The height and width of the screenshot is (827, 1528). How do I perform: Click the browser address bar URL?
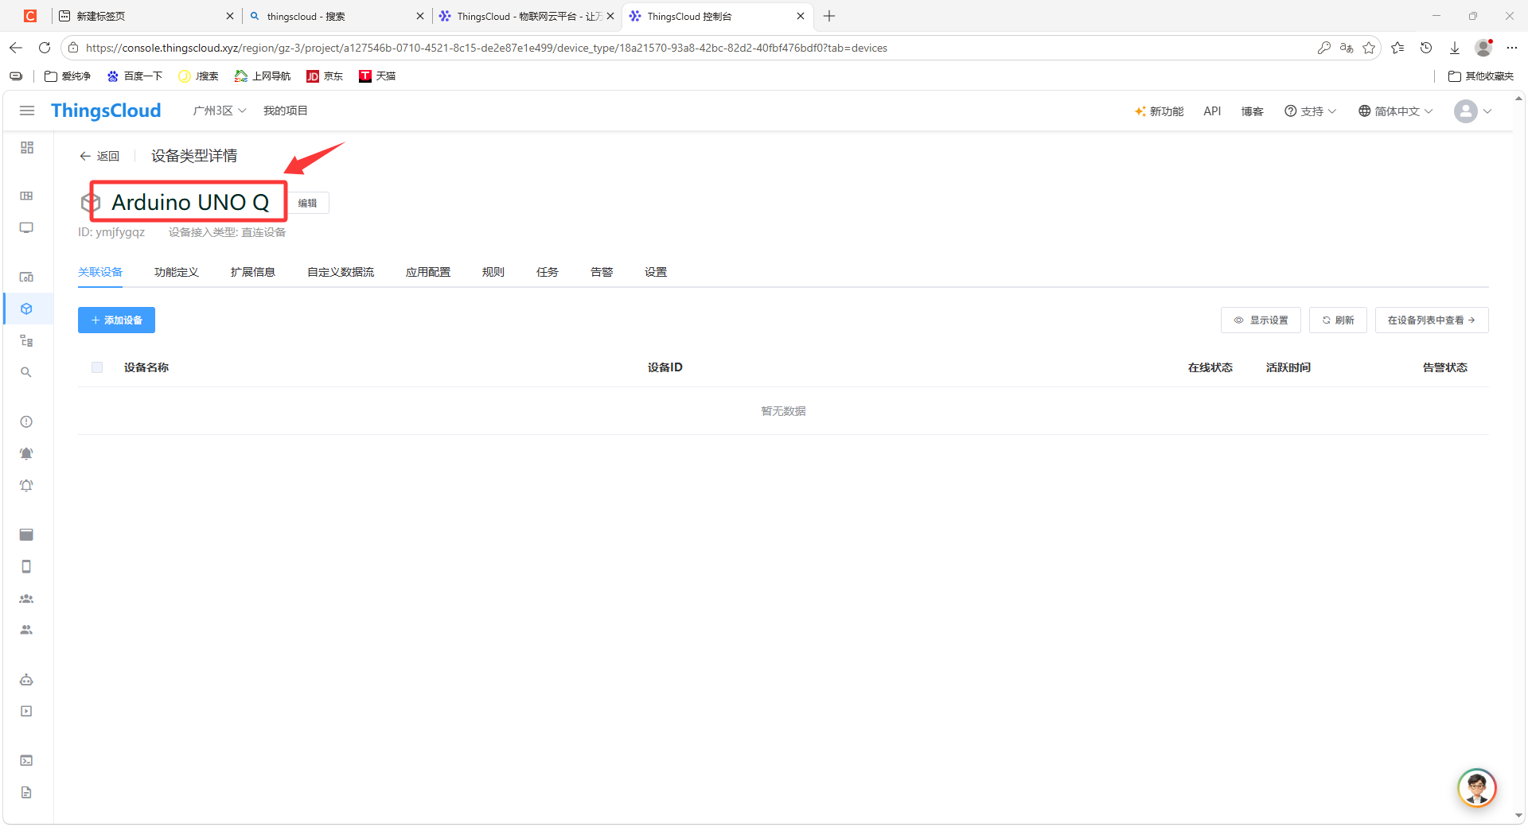click(x=486, y=48)
